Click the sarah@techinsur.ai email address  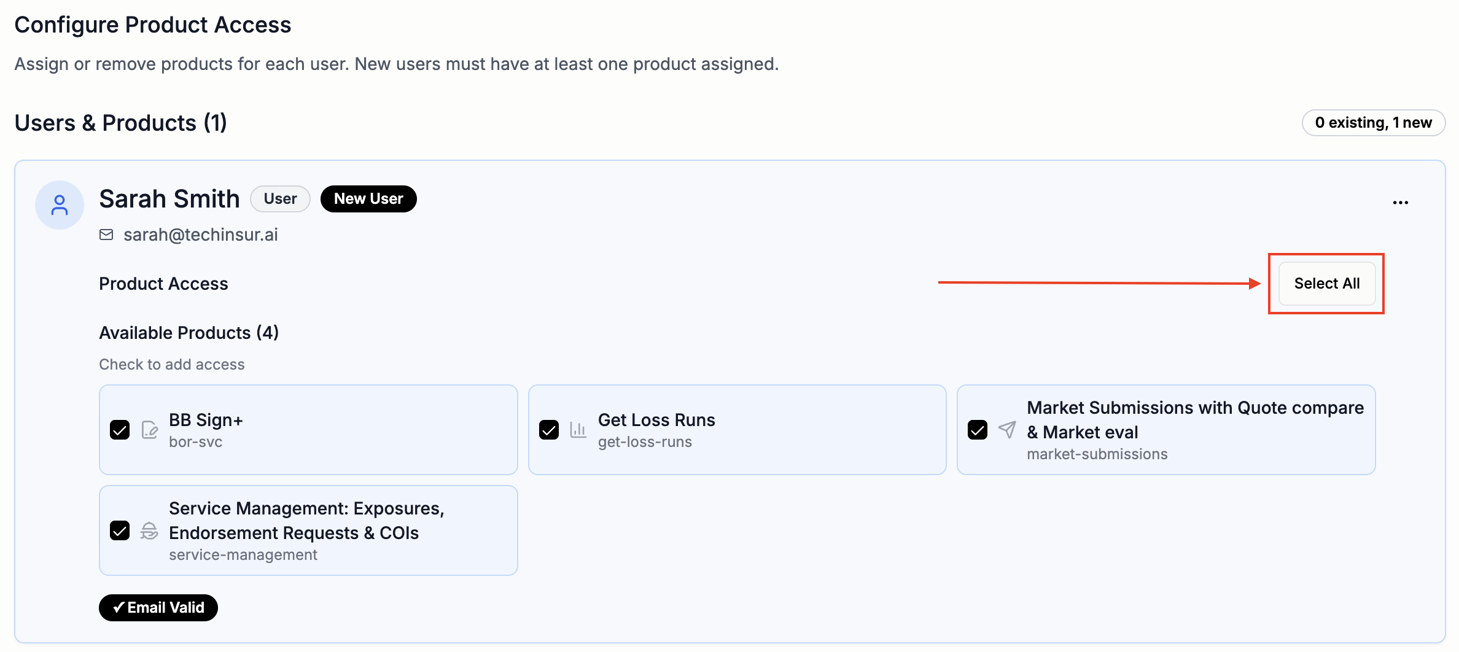point(200,235)
